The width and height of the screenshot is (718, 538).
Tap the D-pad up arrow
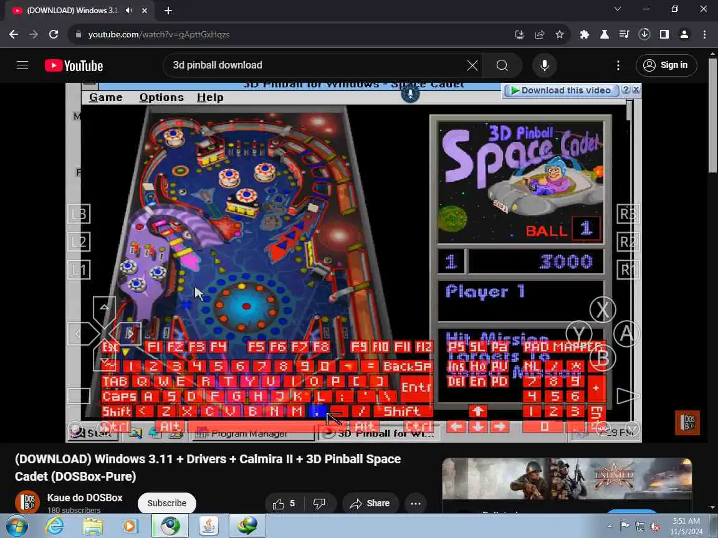click(x=105, y=308)
